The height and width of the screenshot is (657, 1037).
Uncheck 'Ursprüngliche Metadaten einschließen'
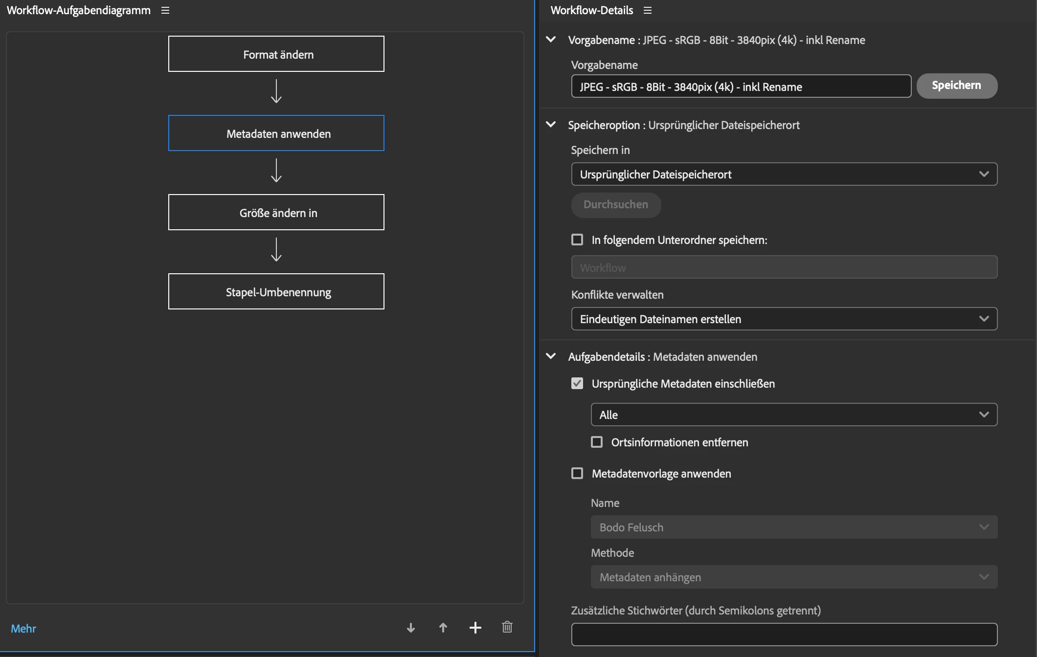(577, 383)
